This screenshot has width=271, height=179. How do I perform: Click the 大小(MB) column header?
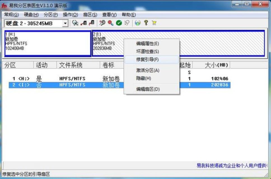pos(211,65)
